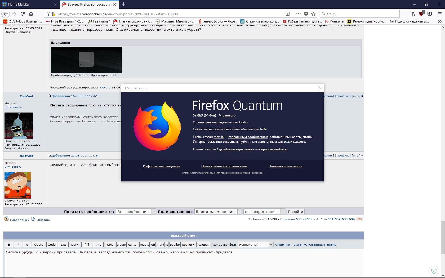The width and height of the screenshot is (445, 278).
Task: Go to forum page 534
Action: [x=352, y=219]
